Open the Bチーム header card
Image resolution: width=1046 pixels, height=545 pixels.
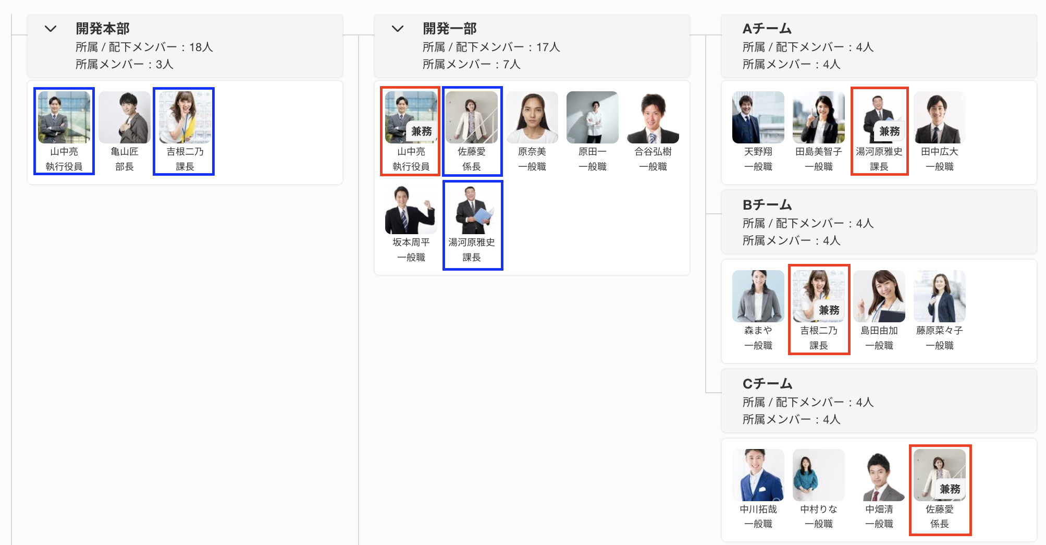pyautogui.click(x=879, y=222)
